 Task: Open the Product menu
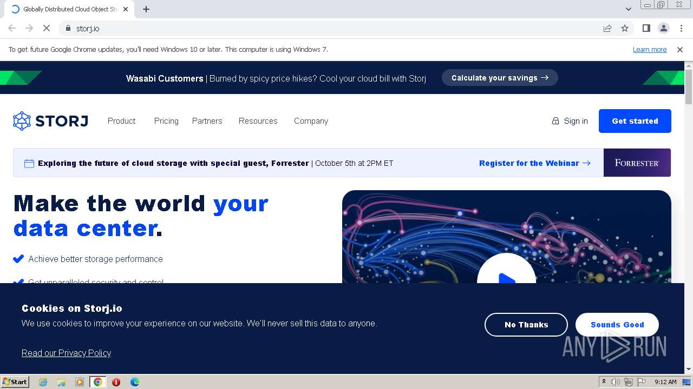point(121,121)
